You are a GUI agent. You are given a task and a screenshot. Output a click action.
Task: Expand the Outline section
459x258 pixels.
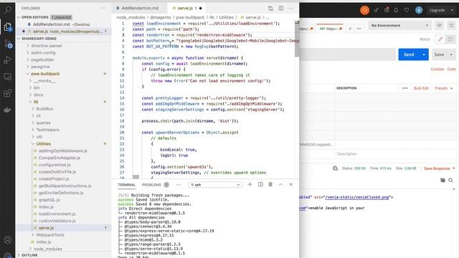coord(29,255)
